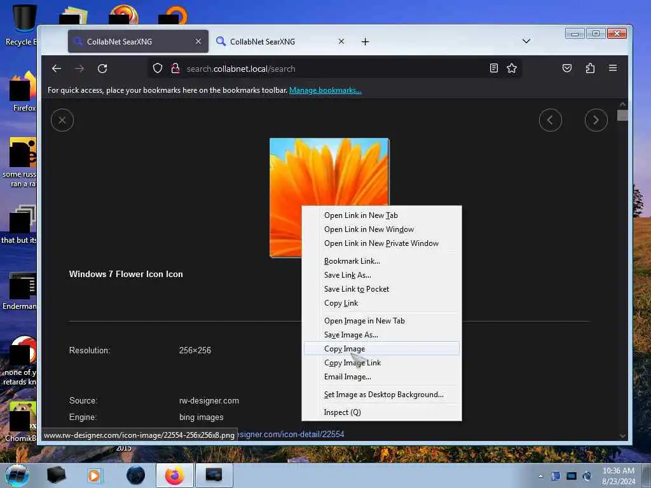
Task: Click the bing images engine text
Action: 202,417
